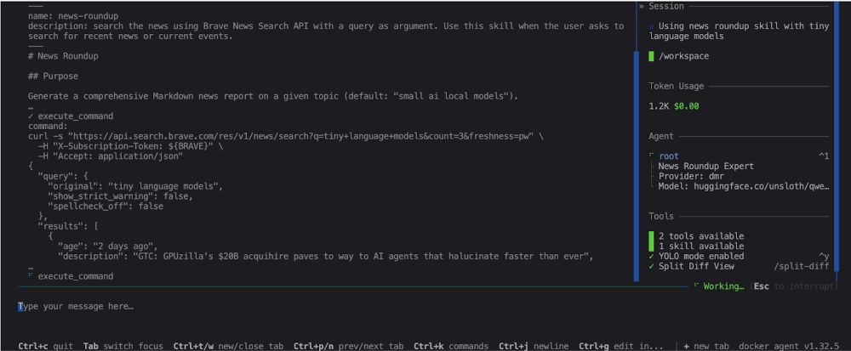The width and height of the screenshot is (851, 351).
Task: Toggle Split Diff View option
Action: (x=695, y=266)
